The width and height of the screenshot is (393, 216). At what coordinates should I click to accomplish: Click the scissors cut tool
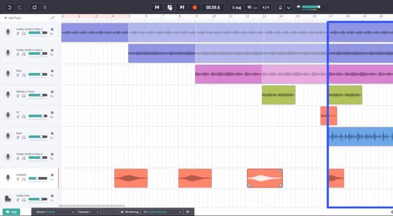tap(45, 8)
